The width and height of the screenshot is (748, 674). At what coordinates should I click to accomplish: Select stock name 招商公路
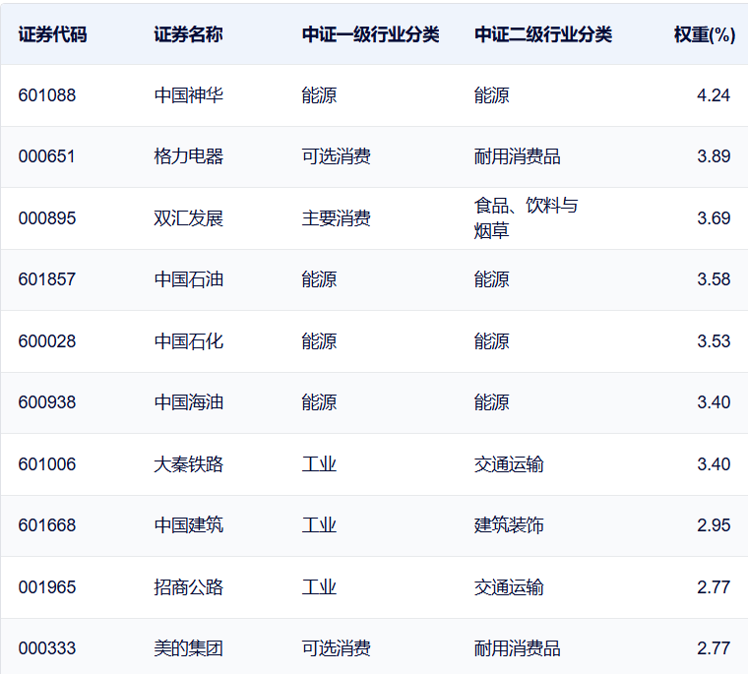tap(188, 587)
